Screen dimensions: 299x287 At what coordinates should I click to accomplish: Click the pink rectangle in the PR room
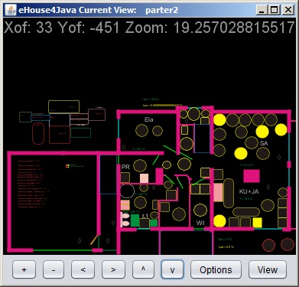click(144, 178)
